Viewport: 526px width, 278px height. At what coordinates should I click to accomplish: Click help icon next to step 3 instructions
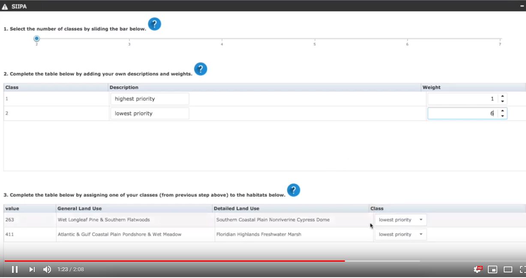pyautogui.click(x=293, y=190)
